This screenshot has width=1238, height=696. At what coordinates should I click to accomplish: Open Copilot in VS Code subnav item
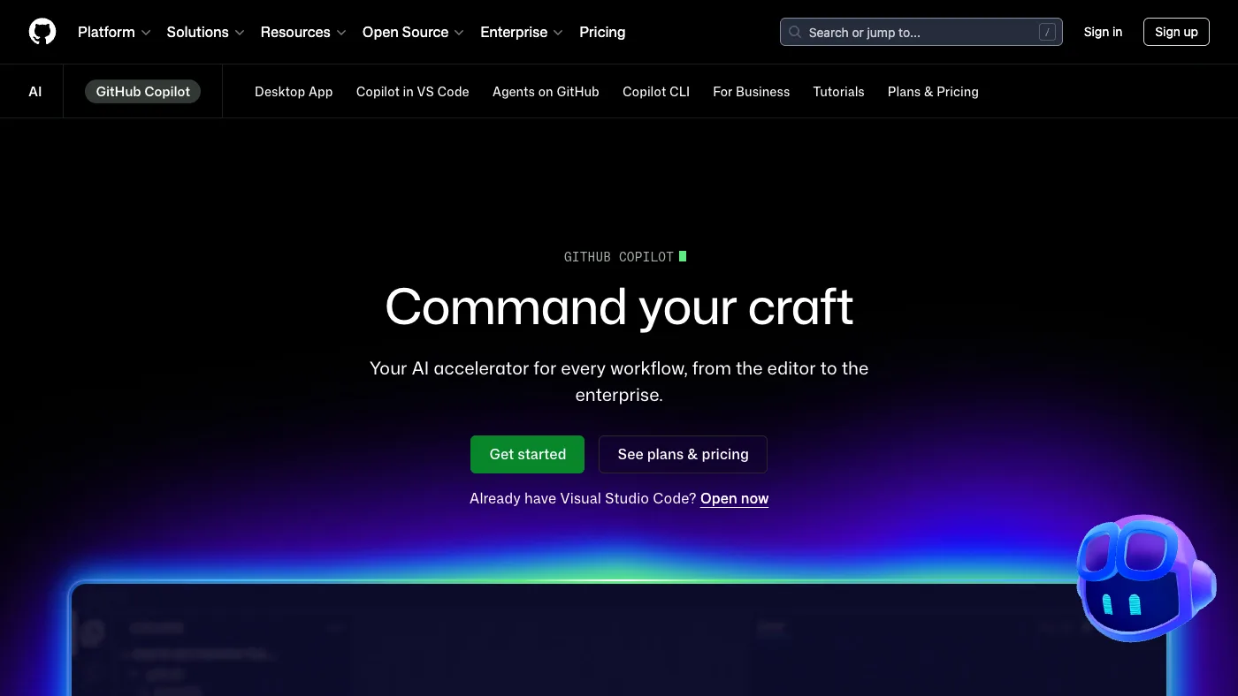413,91
